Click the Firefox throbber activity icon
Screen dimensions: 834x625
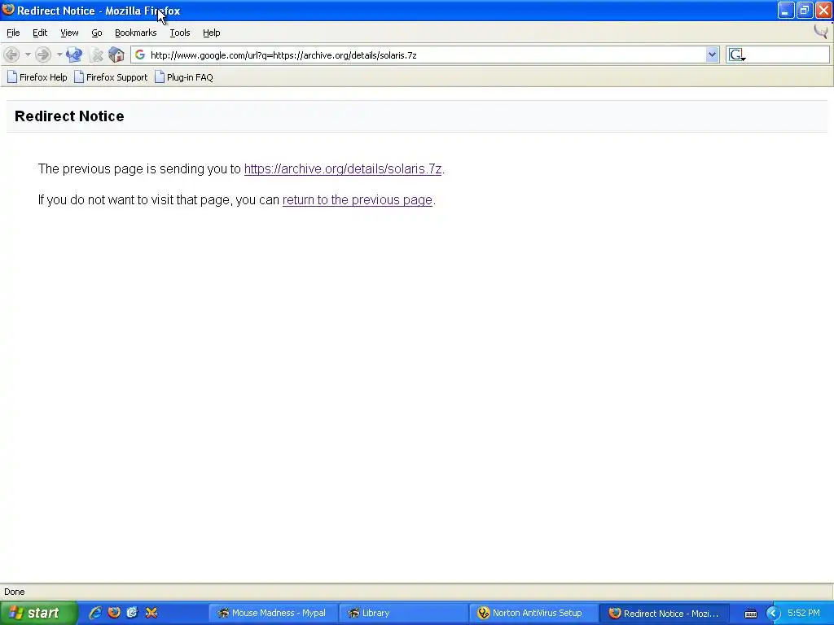(821, 32)
